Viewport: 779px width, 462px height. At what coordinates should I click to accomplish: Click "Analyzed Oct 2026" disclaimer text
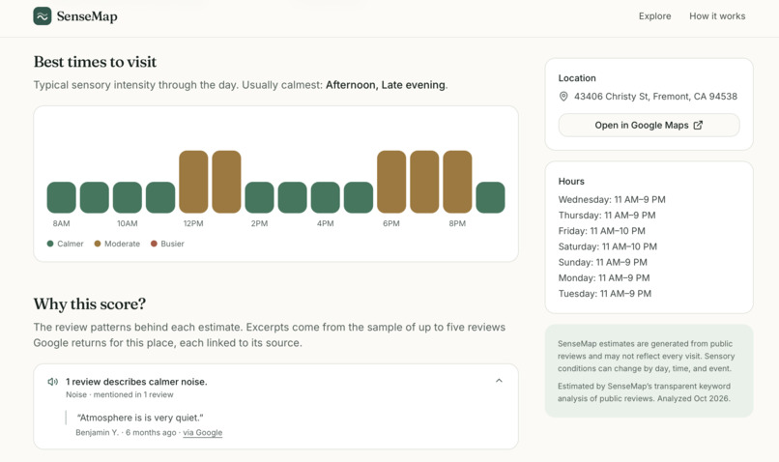(694, 398)
